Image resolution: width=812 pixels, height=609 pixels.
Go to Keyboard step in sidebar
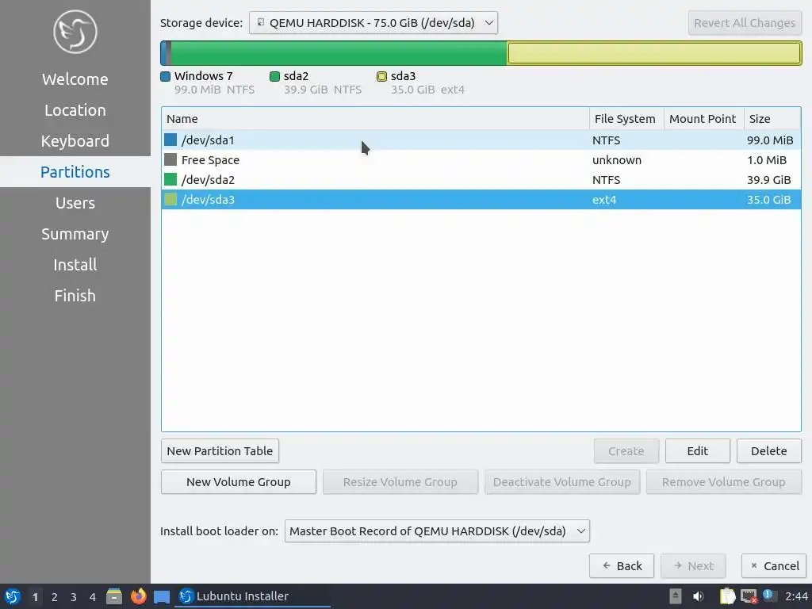pyautogui.click(x=75, y=141)
